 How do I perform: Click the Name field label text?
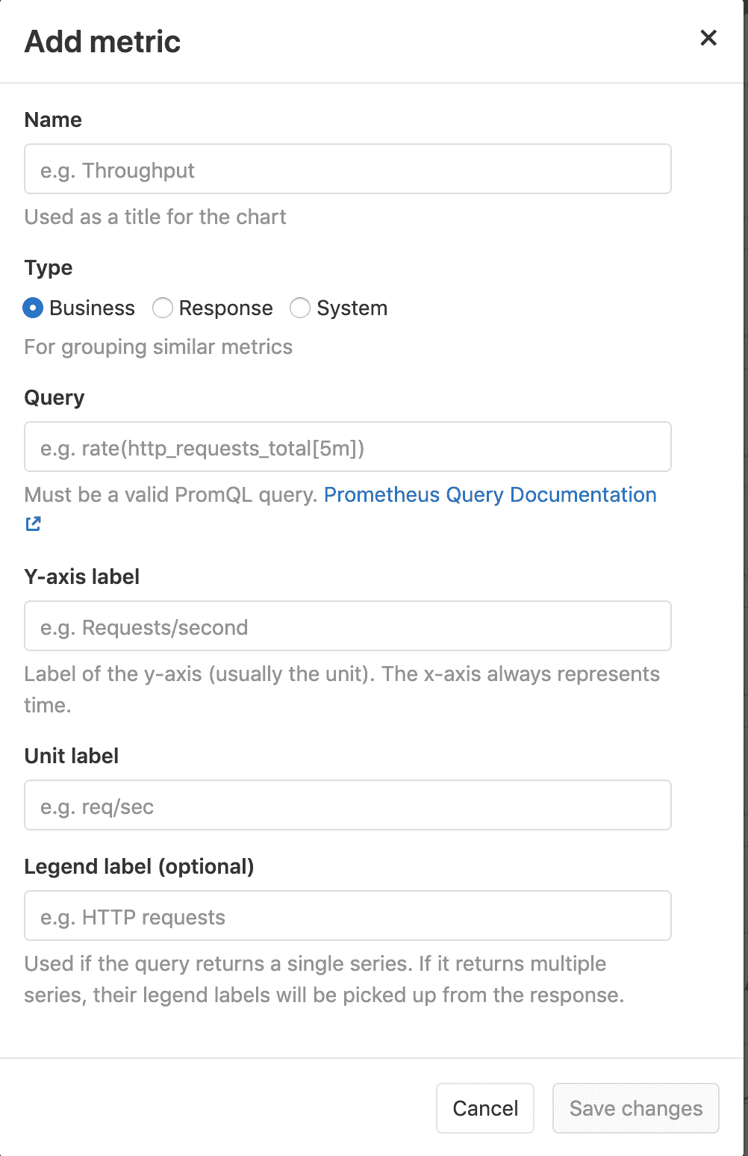pyautogui.click(x=53, y=119)
